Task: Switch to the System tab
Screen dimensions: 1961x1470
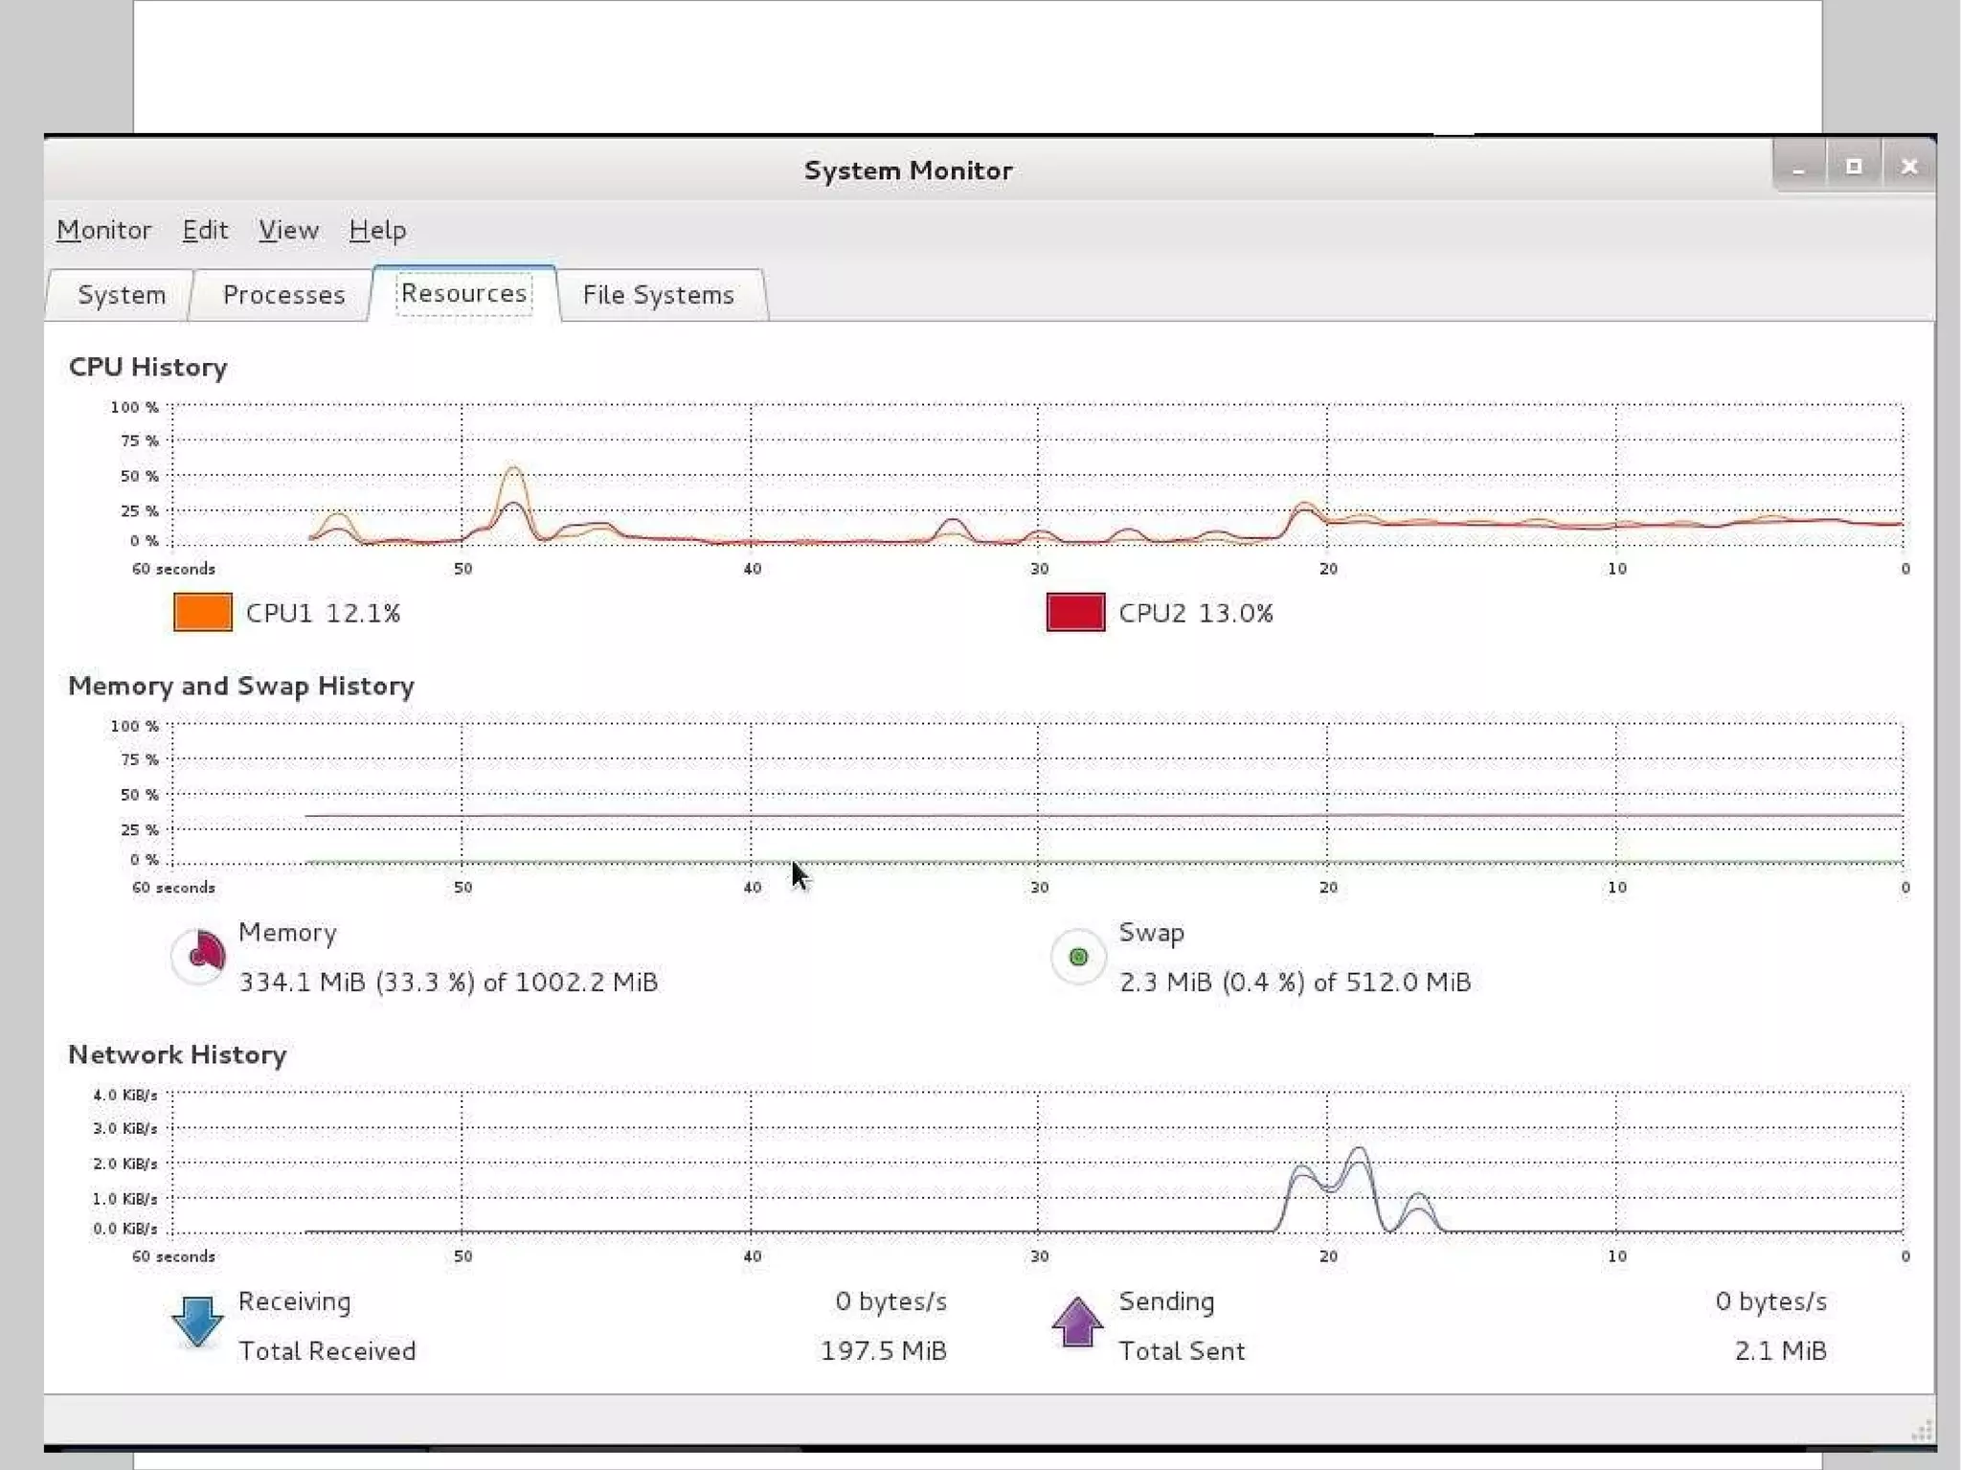Action: [x=122, y=295]
